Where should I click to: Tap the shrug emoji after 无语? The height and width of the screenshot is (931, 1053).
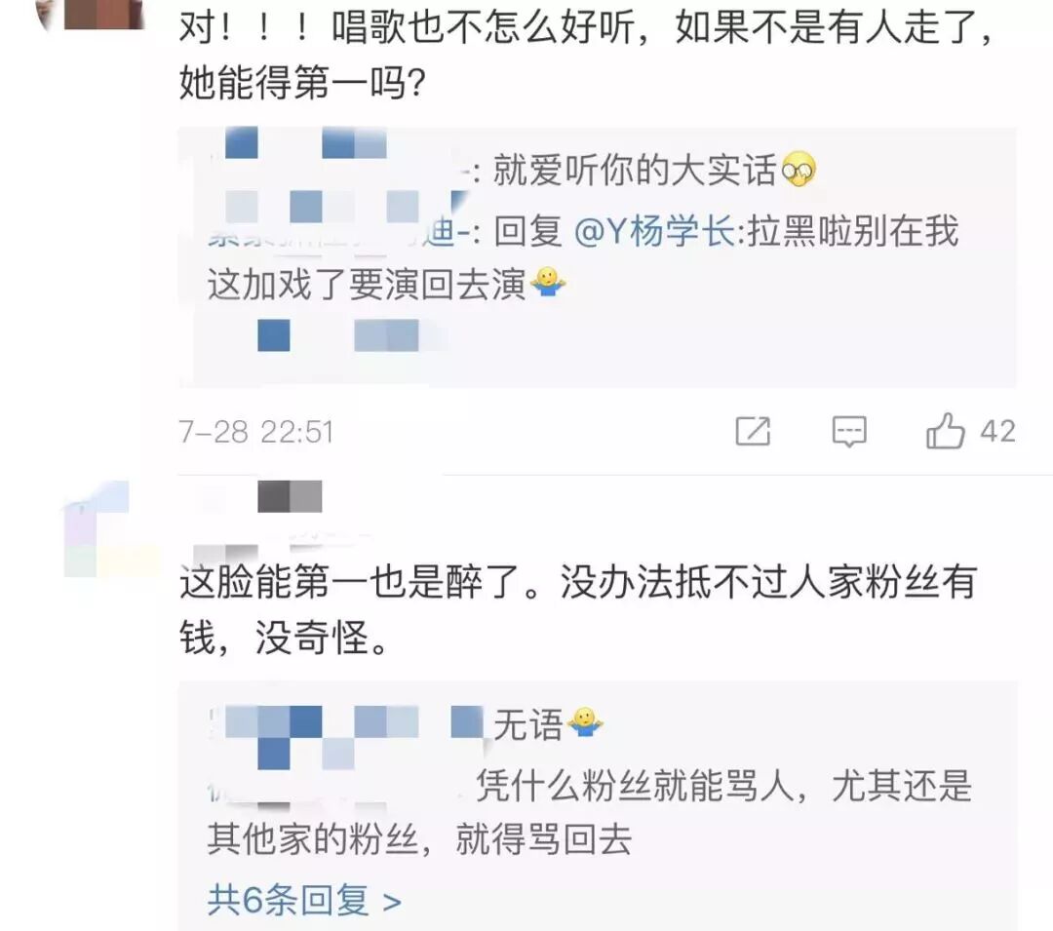[585, 723]
